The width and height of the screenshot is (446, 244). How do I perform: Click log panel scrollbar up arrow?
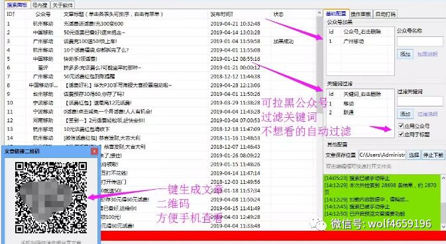[443, 178]
